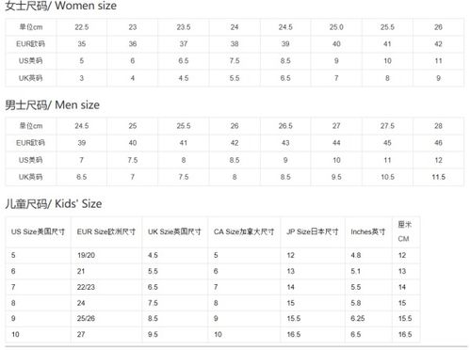Click the EUR 46 cell in Men table
The height and width of the screenshot is (350, 470).
(x=438, y=143)
